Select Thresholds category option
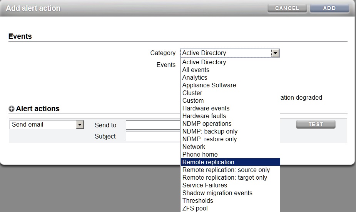The image size is (356, 212). (x=231, y=201)
